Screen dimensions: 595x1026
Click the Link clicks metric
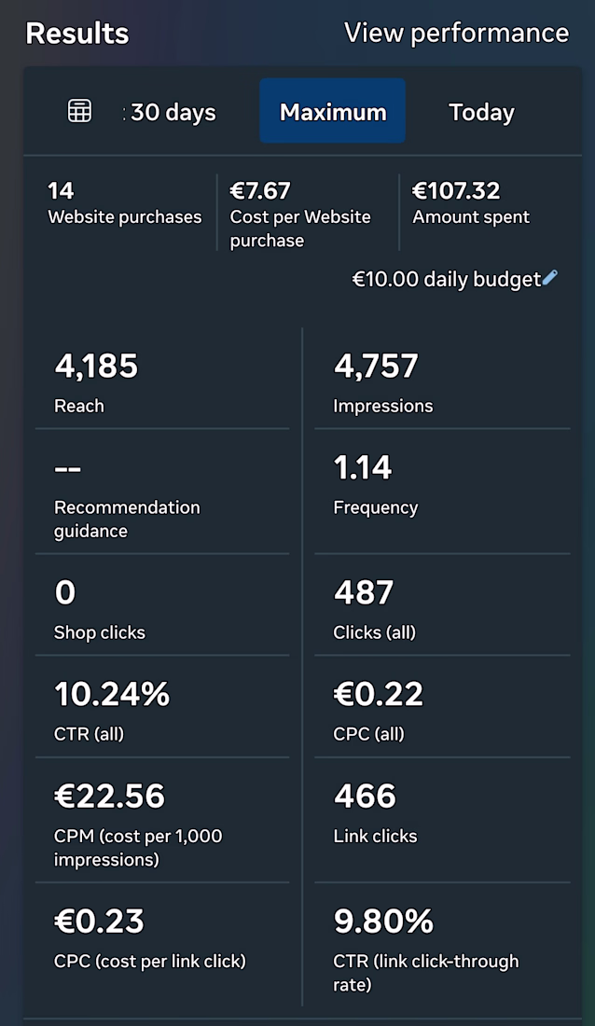442,811
